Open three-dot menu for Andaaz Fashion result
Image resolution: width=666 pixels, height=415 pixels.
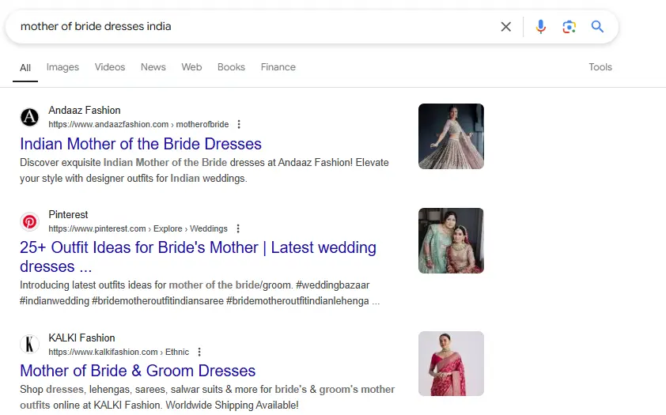(239, 124)
